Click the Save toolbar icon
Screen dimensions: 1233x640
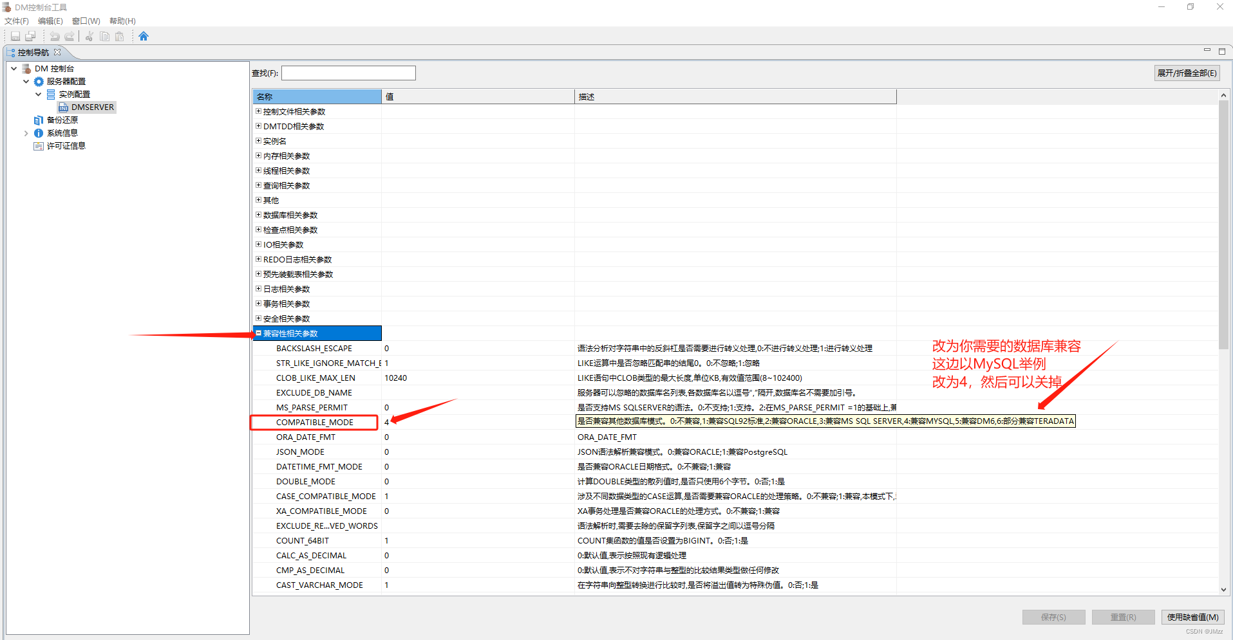15,37
